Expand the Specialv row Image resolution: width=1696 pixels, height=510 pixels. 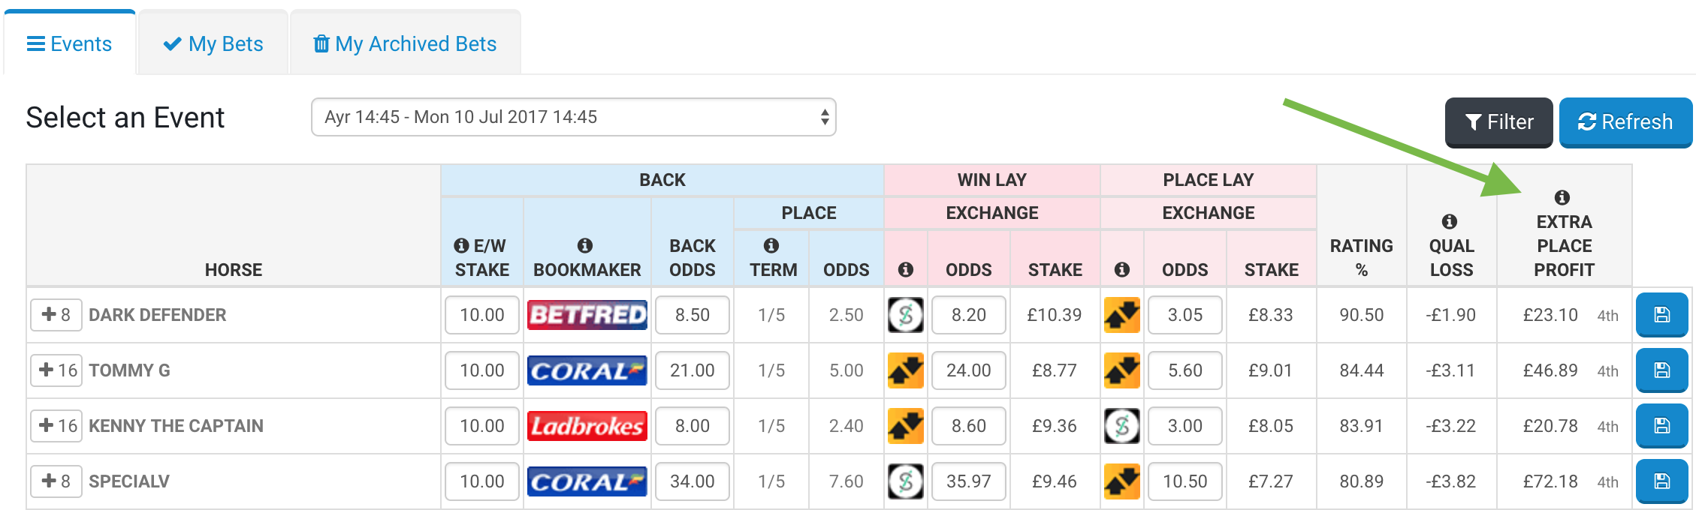(56, 481)
